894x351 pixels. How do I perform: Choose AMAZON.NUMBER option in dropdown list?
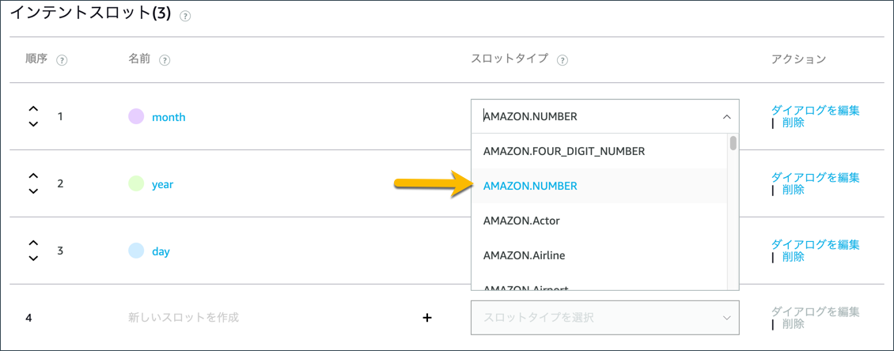530,186
